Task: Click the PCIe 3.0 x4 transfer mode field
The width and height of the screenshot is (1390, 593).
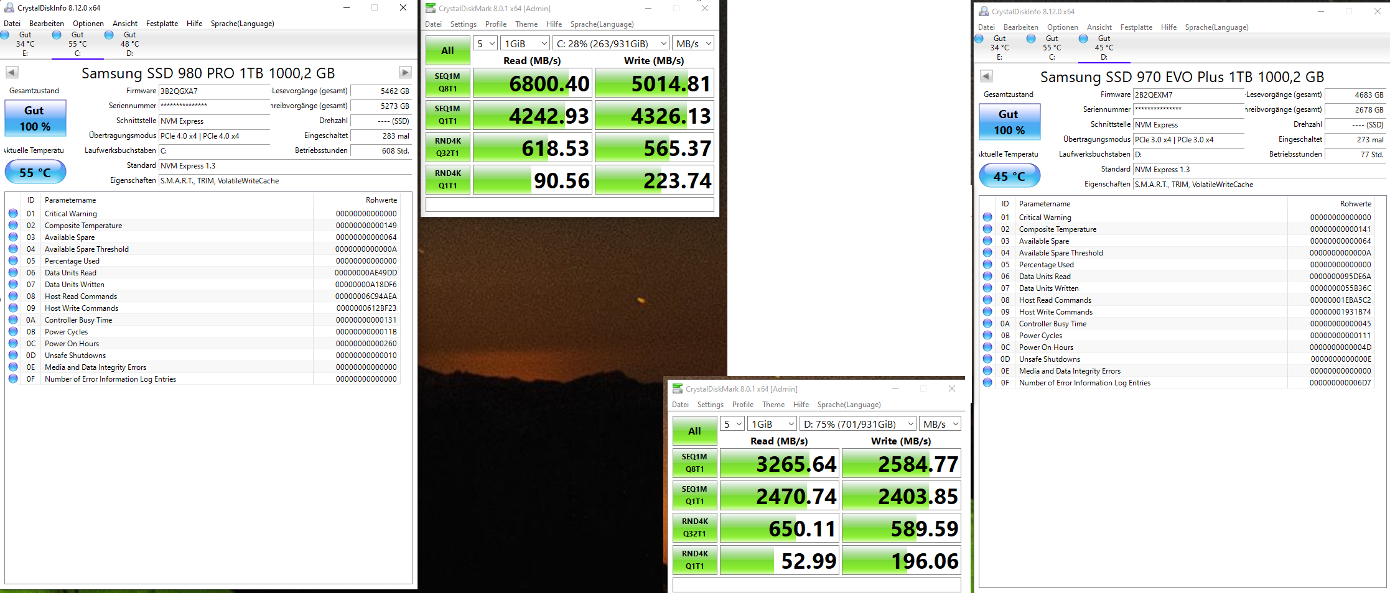Action: [x=1189, y=139]
